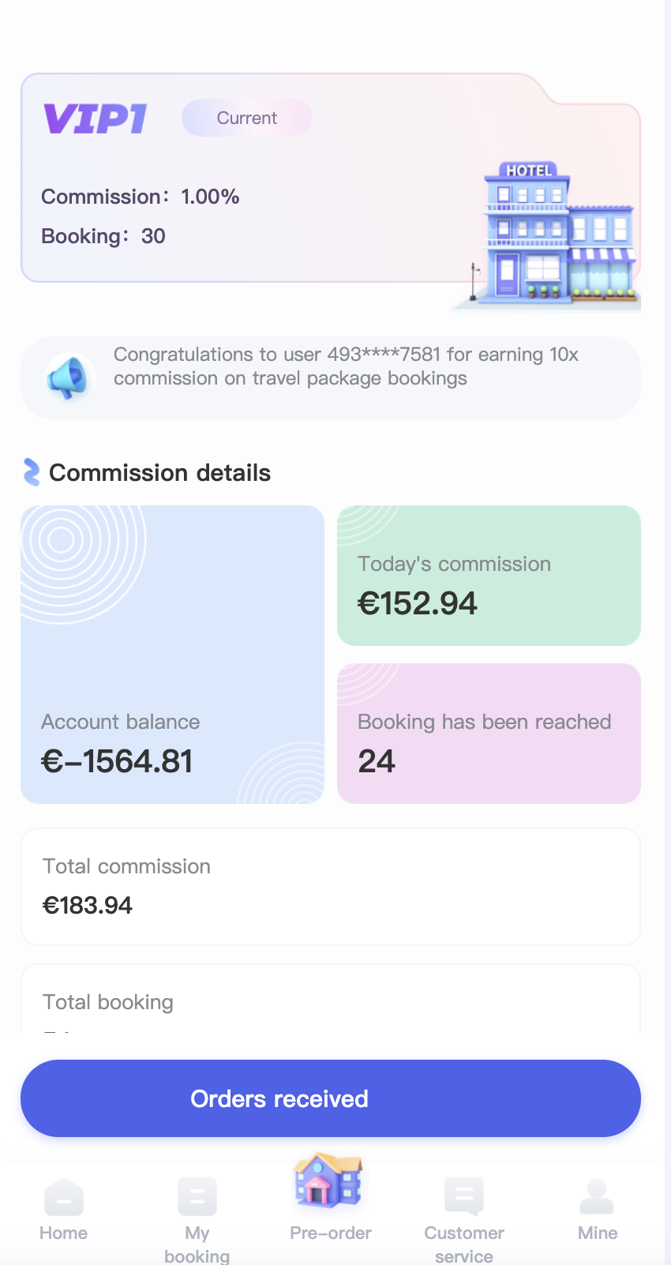Tap the Pre-order house icon
Viewport: 671px width, 1265px height.
click(328, 1181)
